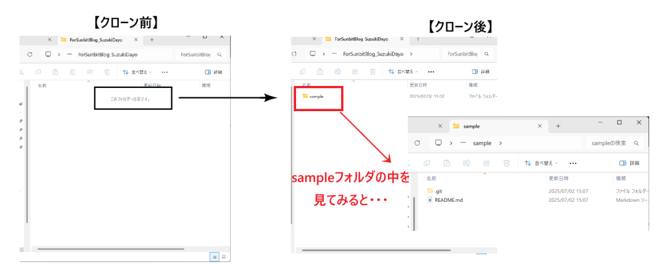Click the share icon in sample window toolbar
Image resolution: width=661 pixels, height=264 pixels.
point(487,163)
